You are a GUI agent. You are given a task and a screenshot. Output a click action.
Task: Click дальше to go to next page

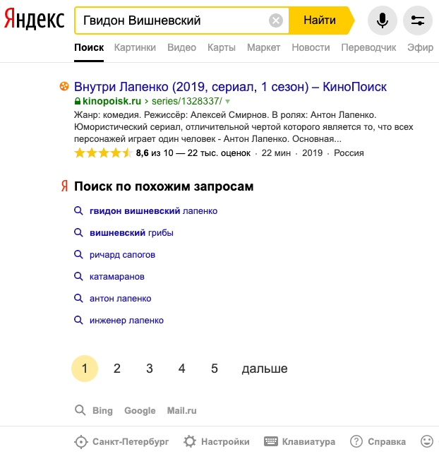pyautogui.click(x=265, y=369)
